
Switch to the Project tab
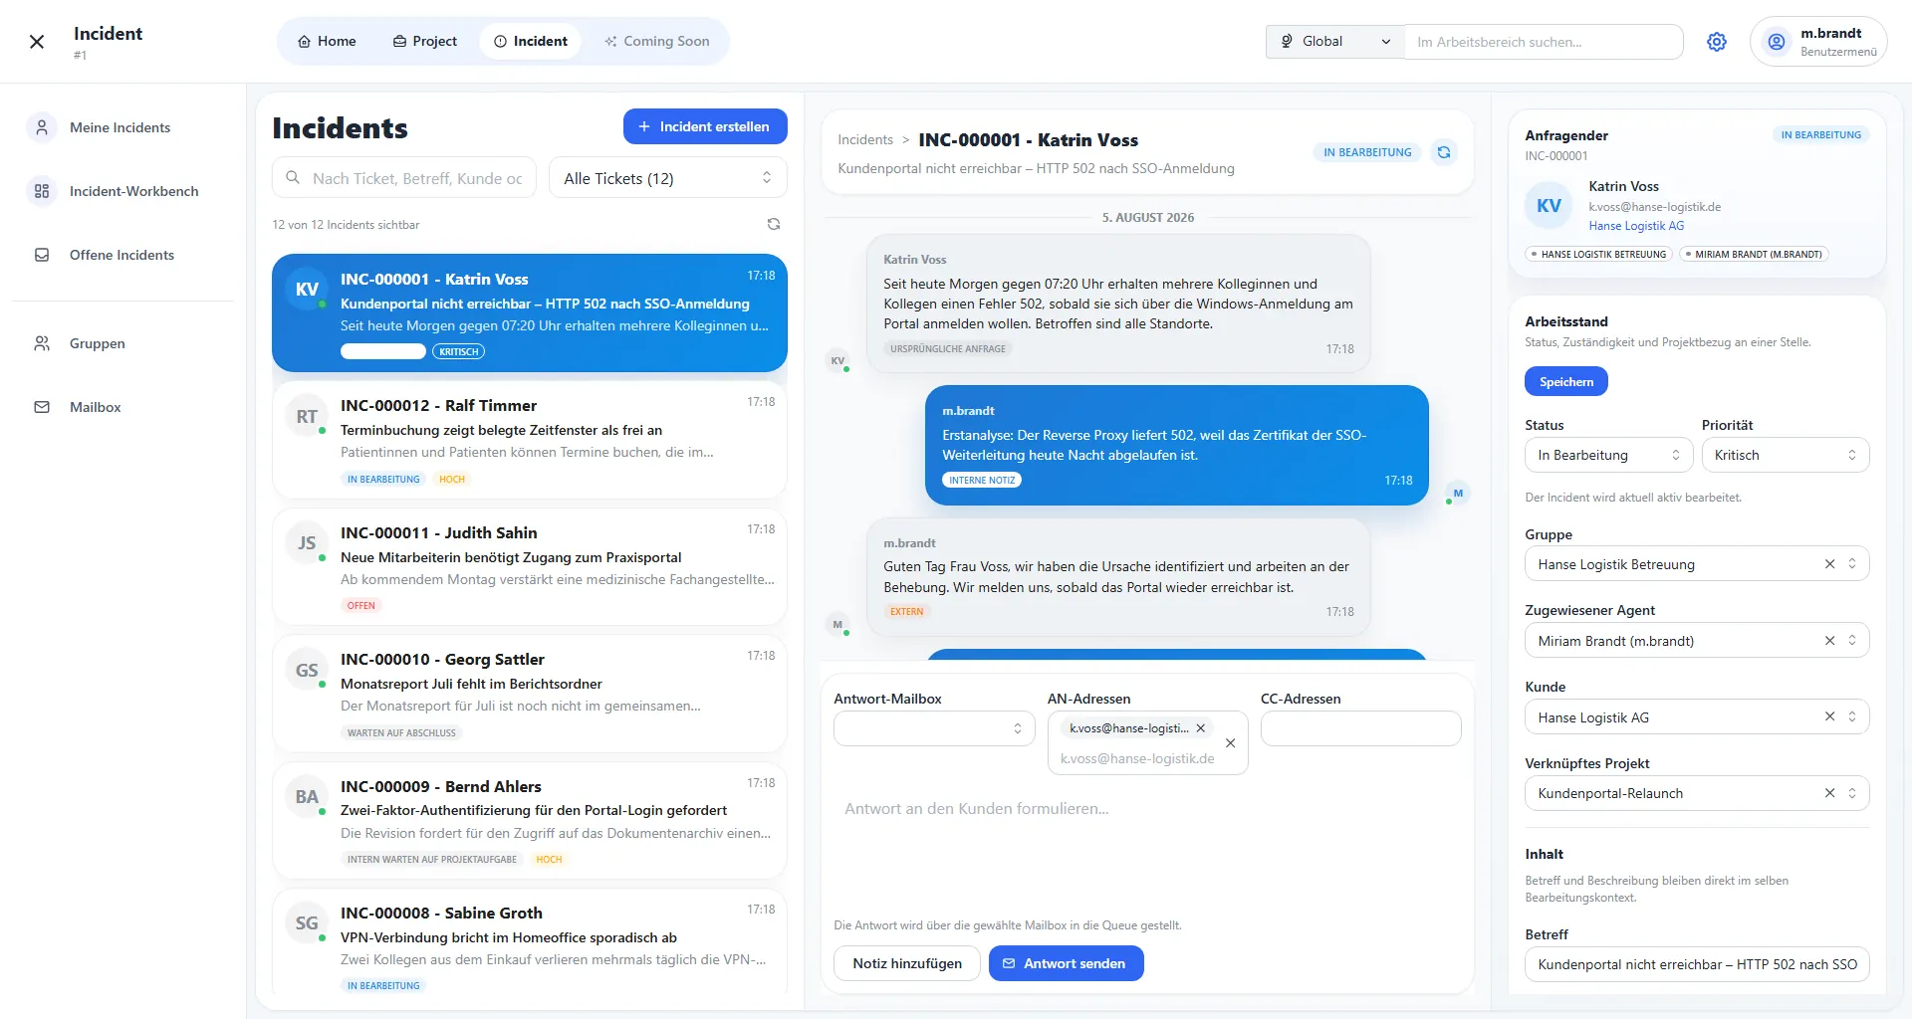click(425, 42)
